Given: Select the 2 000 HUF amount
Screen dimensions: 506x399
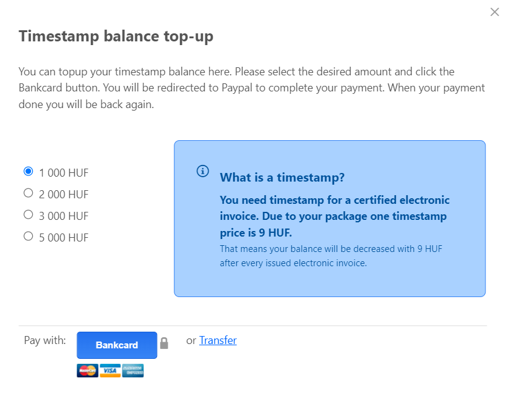Looking at the screenshot, I should (28, 192).
